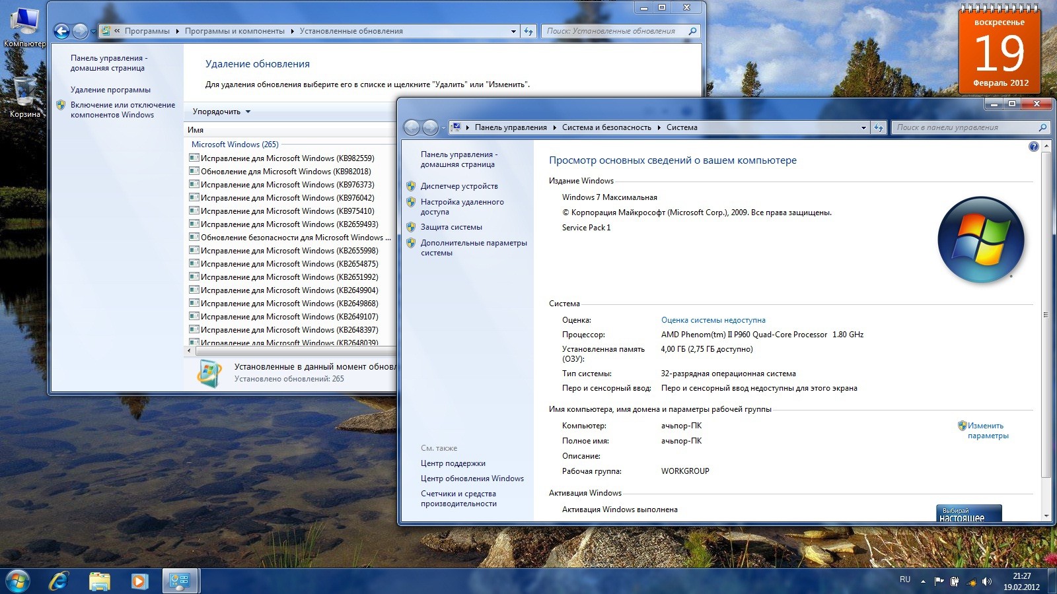Image resolution: width=1057 pixels, height=594 pixels.
Task: Open Центр обновления Windows link
Action: (472, 478)
